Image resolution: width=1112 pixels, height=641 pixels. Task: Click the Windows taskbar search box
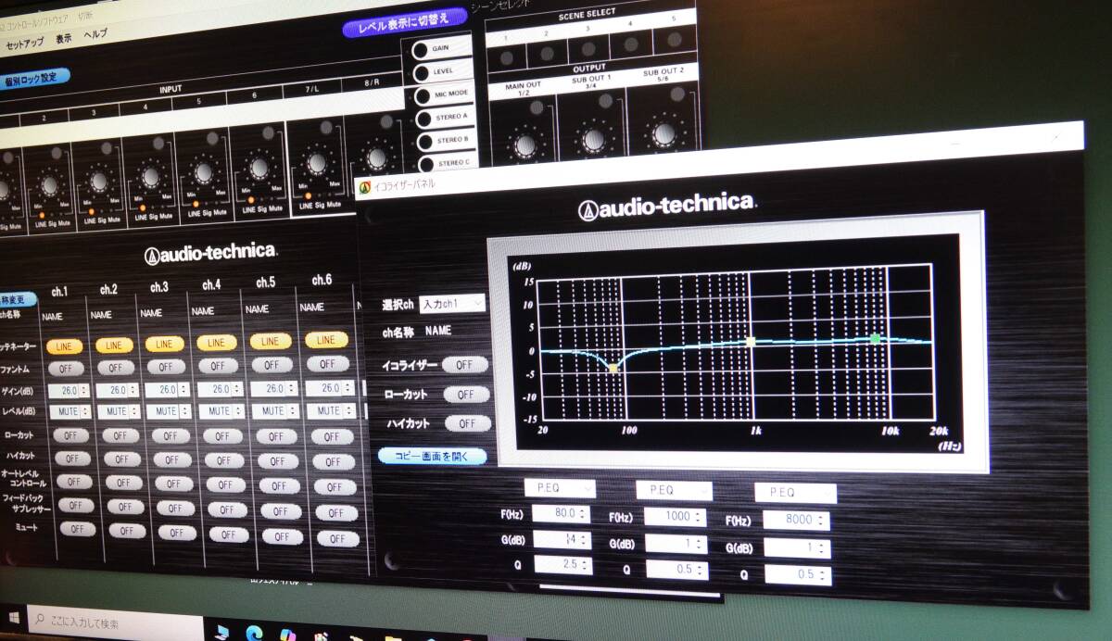[115, 622]
